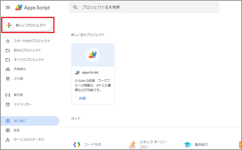Click the Apps Script logo in the header

32,7
